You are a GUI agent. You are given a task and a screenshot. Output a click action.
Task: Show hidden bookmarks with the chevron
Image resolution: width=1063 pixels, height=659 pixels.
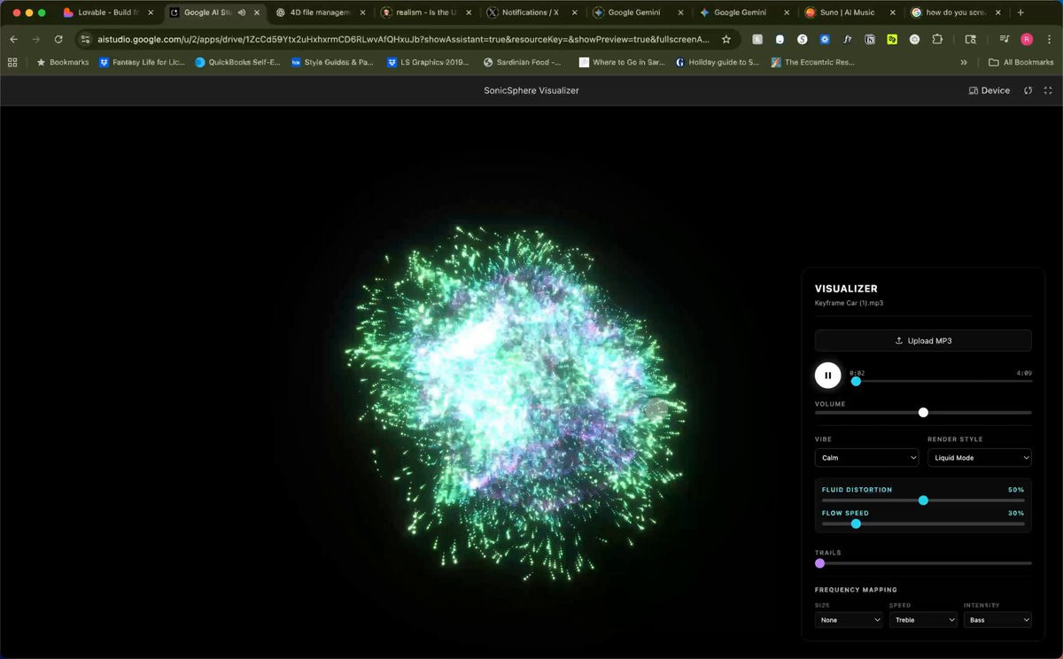tap(964, 62)
